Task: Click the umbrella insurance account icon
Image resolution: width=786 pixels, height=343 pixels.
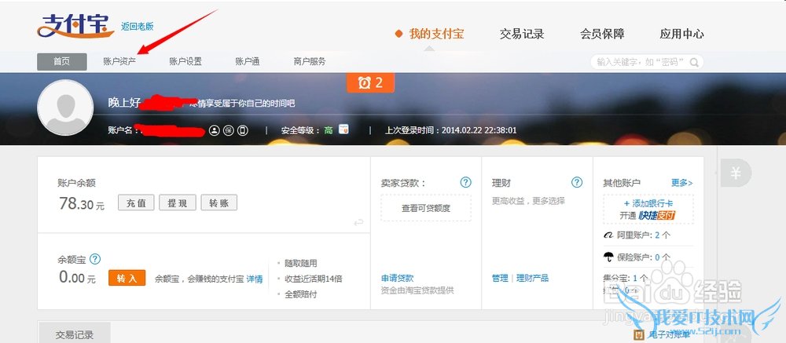Action: [608, 257]
